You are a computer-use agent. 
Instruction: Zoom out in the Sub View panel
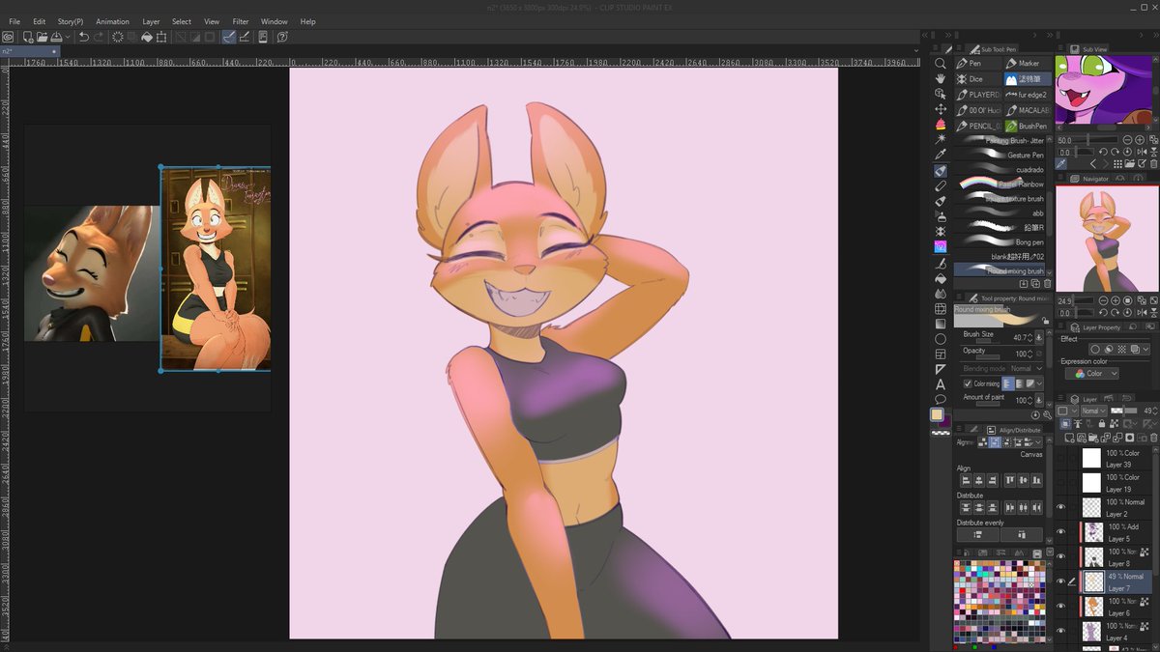click(x=1127, y=140)
